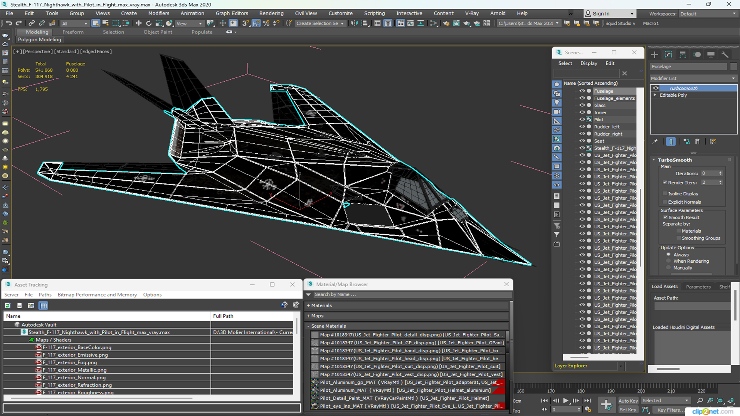Select Manually update option
740x416 pixels.
click(669, 268)
